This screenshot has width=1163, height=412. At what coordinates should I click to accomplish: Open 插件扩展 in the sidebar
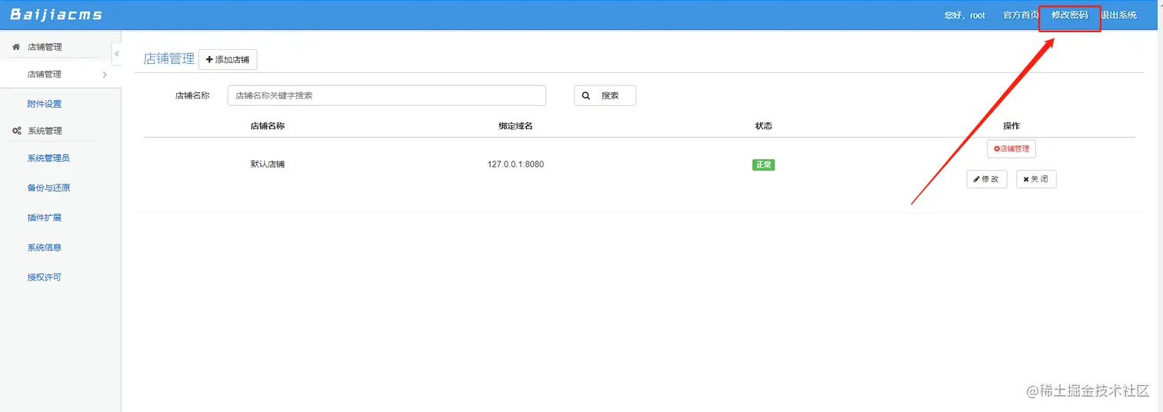point(45,218)
